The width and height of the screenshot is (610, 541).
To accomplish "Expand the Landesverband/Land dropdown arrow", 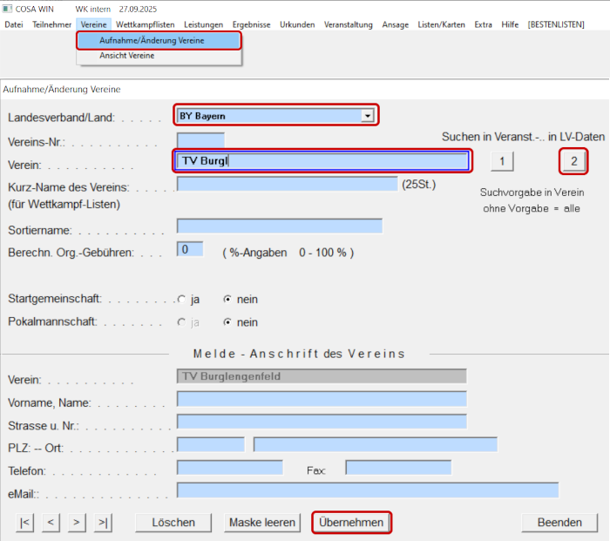I will (368, 116).
